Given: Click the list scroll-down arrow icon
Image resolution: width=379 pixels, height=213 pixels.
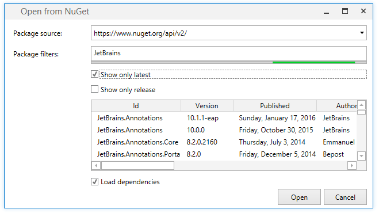Looking at the screenshot, I should pos(361,156).
